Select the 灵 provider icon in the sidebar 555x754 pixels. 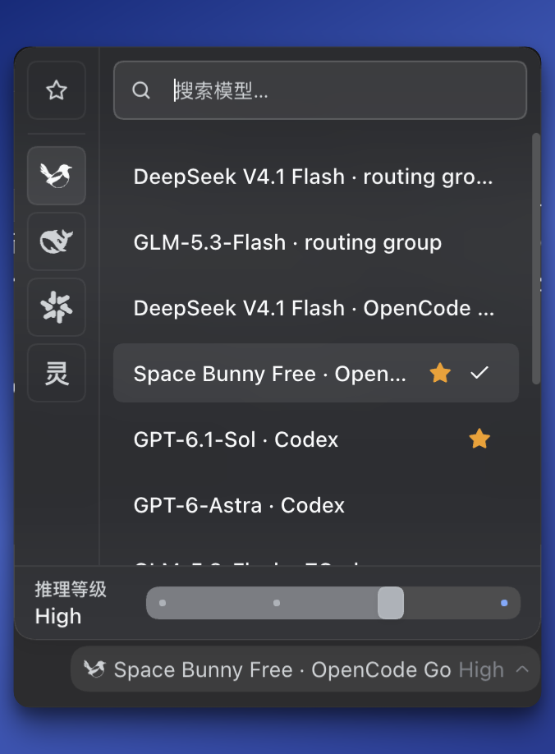point(56,373)
